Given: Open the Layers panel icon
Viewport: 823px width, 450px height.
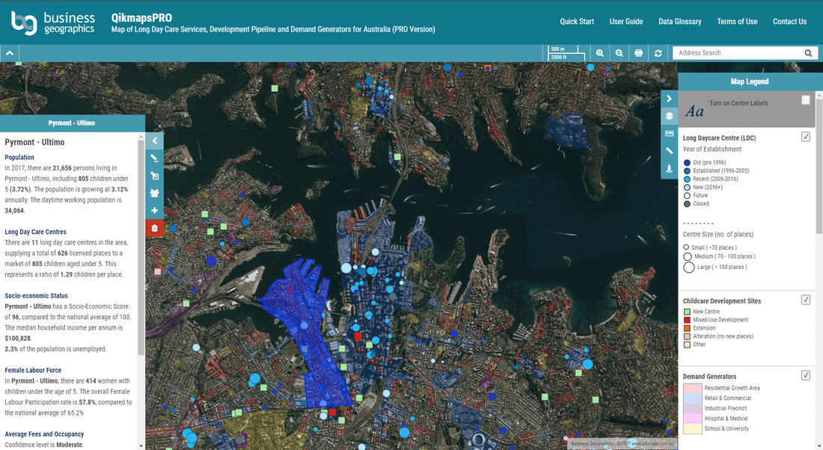Looking at the screenshot, I should [x=669, y=116].
